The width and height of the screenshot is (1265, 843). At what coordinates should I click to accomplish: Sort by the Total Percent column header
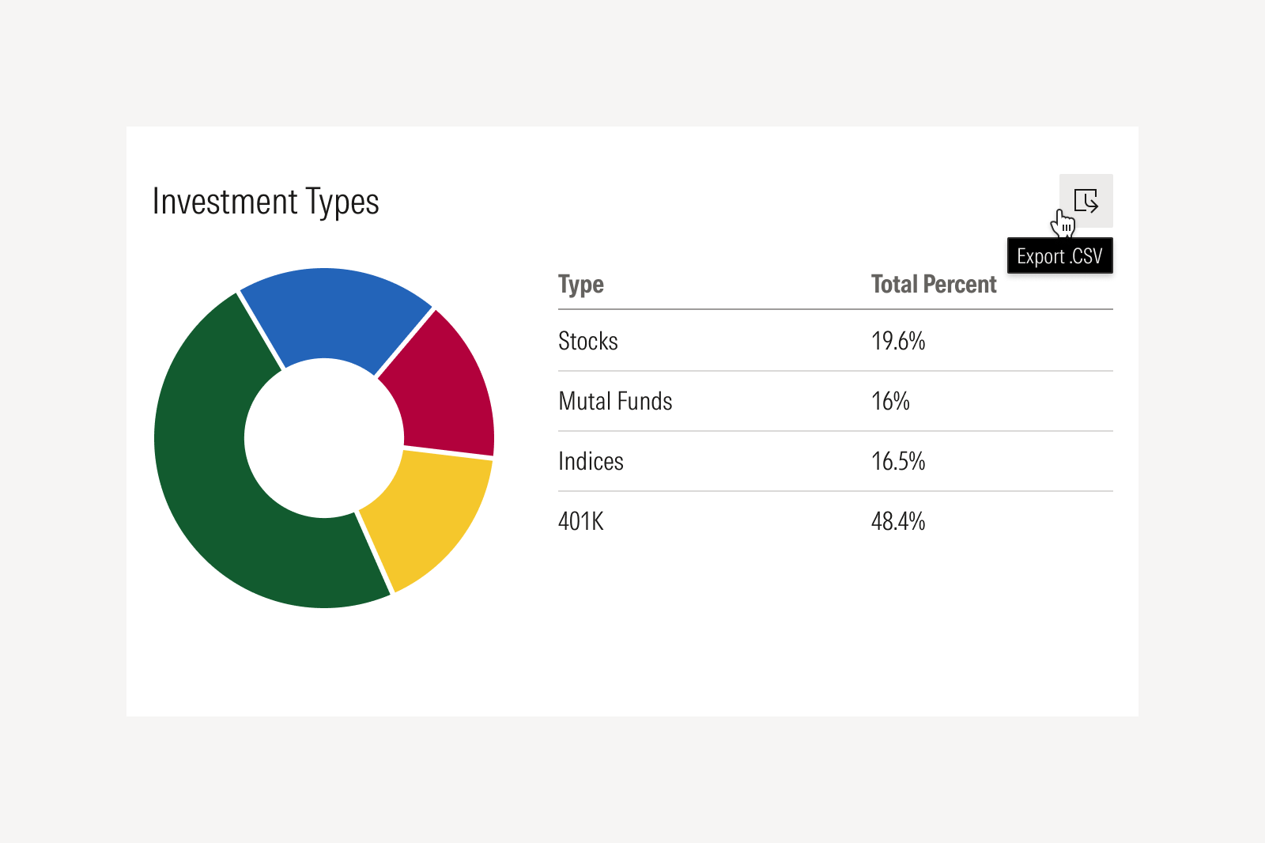click(x=933, y=284)
